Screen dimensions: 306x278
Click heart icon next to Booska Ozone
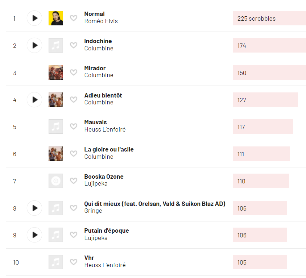74,181
